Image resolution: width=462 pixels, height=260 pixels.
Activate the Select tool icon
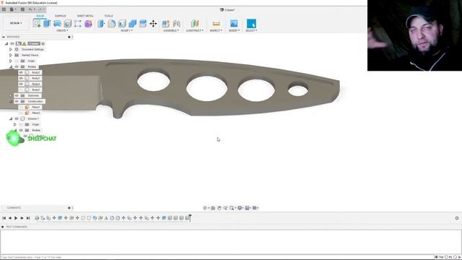[251, 24]
